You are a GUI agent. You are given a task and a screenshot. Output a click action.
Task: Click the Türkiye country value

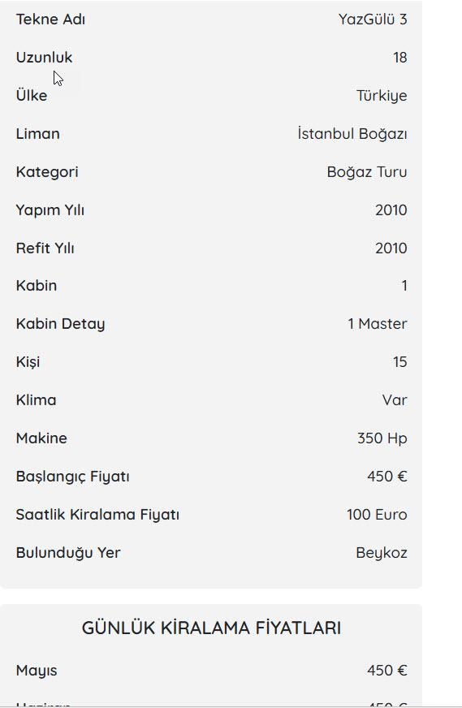pos(382,96)
